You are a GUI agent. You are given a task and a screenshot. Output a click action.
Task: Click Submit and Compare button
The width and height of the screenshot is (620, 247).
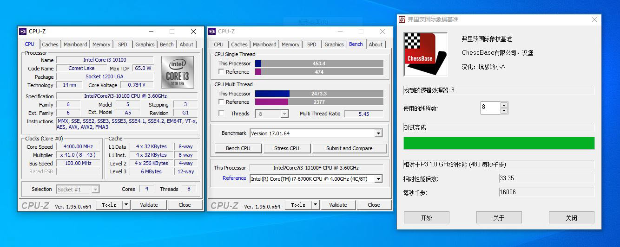[350, 148]
